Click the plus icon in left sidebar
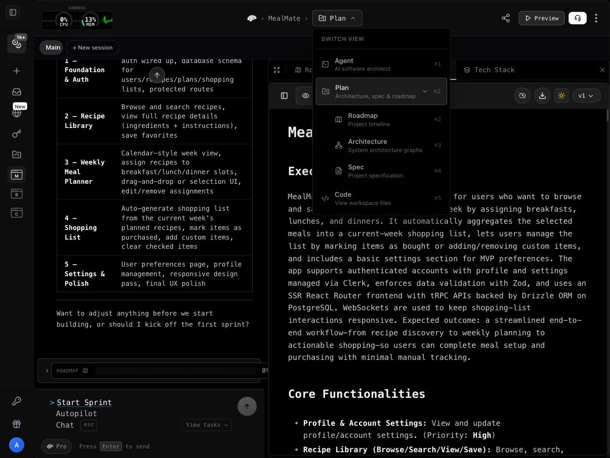The image size is (610, 458). (x=17, y=71)
